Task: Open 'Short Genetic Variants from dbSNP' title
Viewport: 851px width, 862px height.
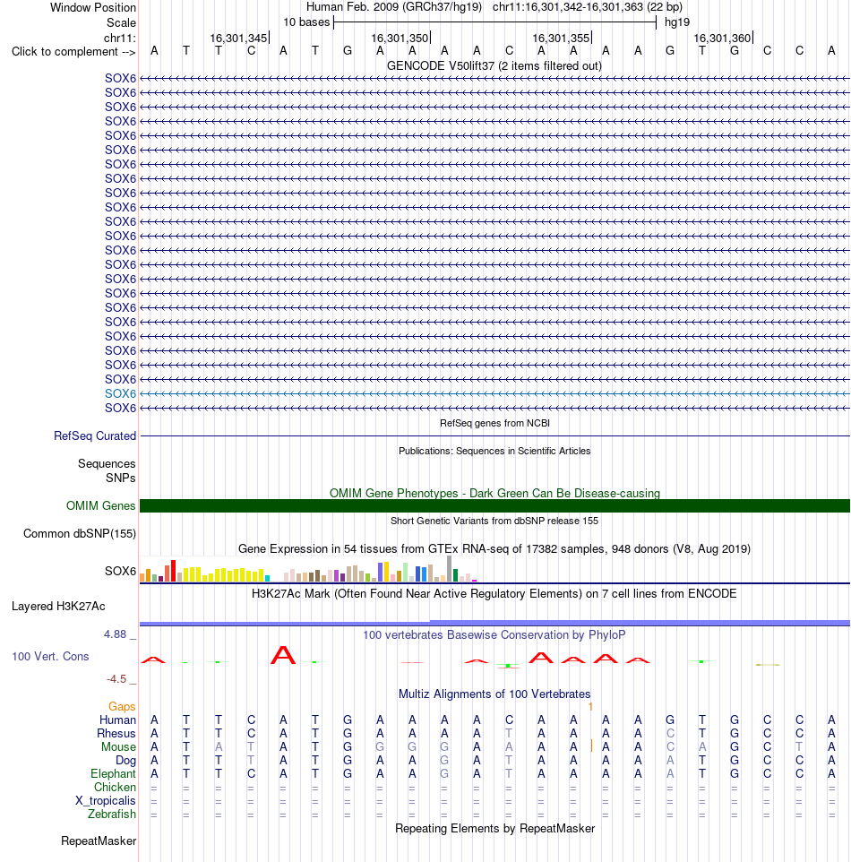Action: point(494,521)
